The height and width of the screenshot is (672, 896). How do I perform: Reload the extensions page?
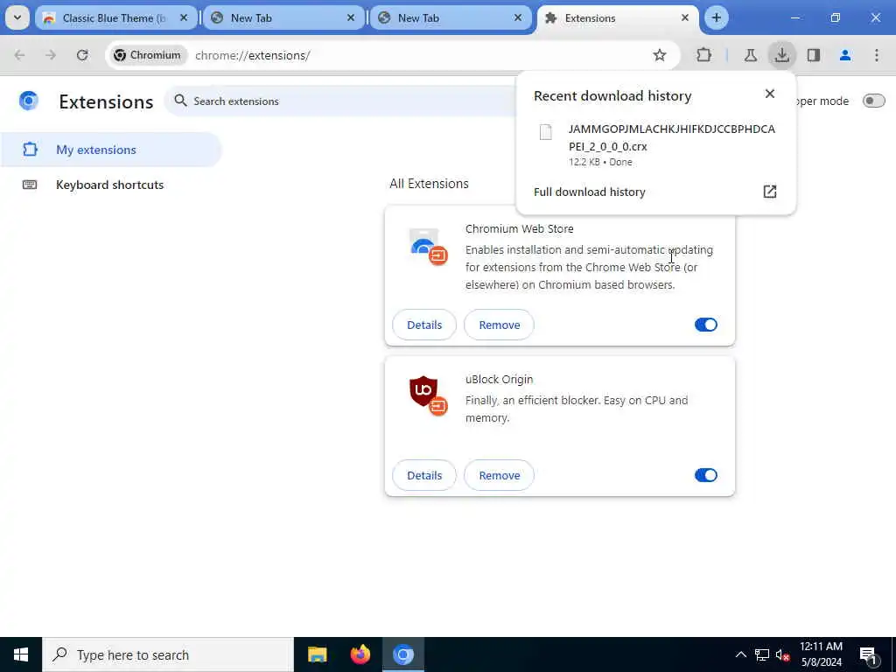tap(82, 55)
